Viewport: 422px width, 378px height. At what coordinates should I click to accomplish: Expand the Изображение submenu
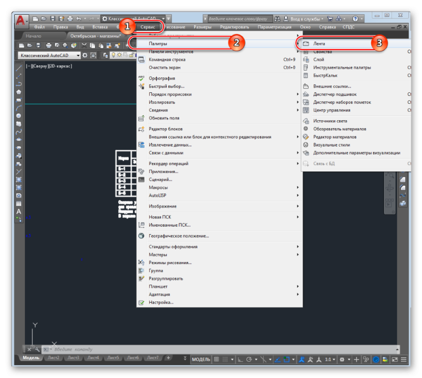point(219,206)
